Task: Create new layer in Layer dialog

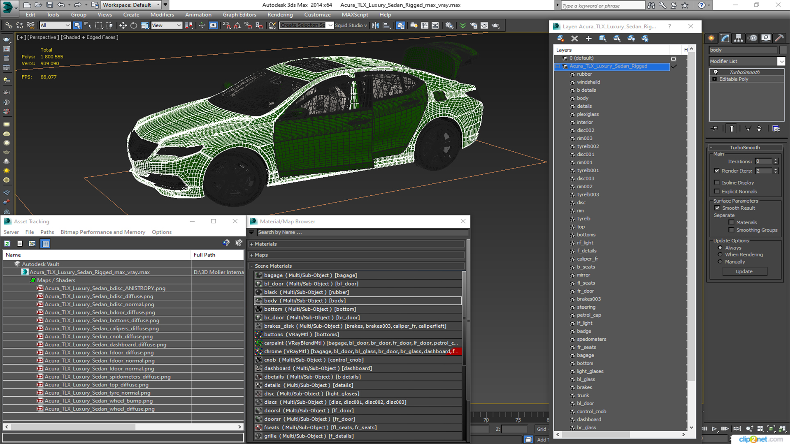Action: (x=560, y=38)
